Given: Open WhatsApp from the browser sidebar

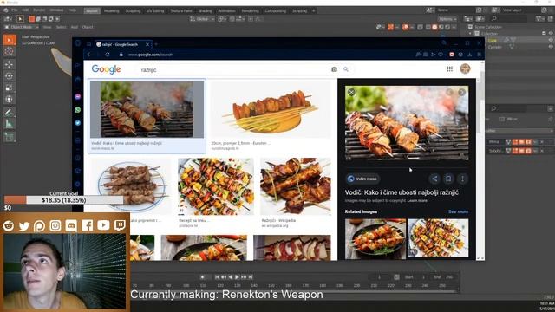Looking at the screenshot, I should tap(78, 110).
